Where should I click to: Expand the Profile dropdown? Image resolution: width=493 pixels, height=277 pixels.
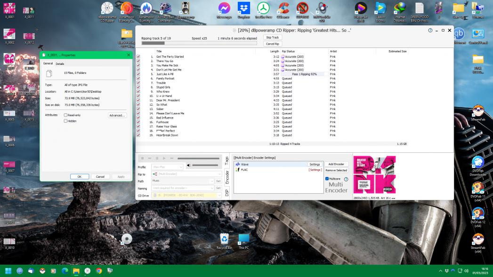point(181,167)
